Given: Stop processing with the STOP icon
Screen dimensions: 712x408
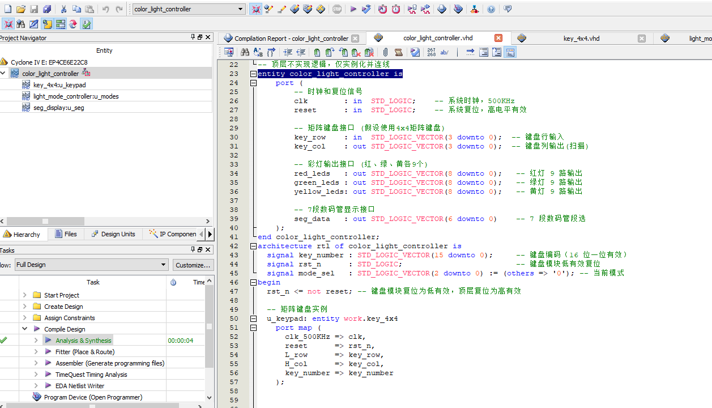Looking at the screenshot, I should coord(337,9).
